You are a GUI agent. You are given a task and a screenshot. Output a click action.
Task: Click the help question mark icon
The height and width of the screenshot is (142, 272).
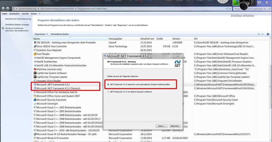268,34
